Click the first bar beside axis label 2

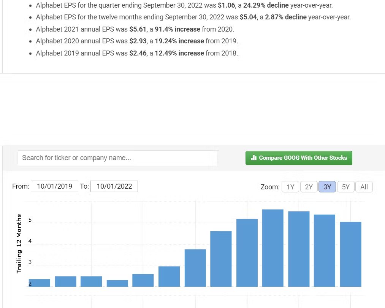pos(39,283)
